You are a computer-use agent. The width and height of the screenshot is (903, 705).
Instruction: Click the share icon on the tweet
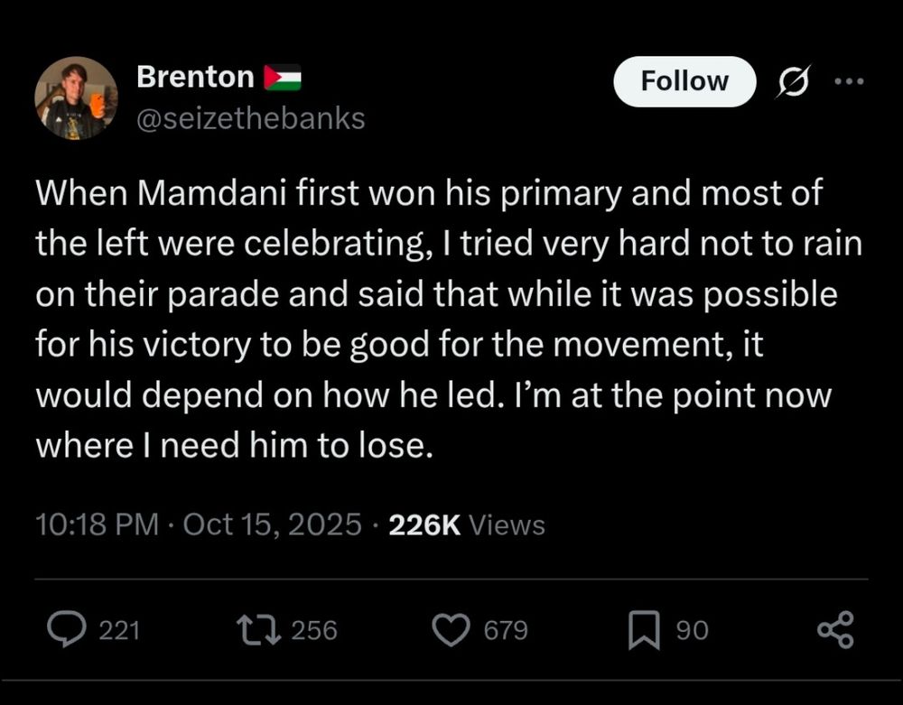(x=834, y=629)
